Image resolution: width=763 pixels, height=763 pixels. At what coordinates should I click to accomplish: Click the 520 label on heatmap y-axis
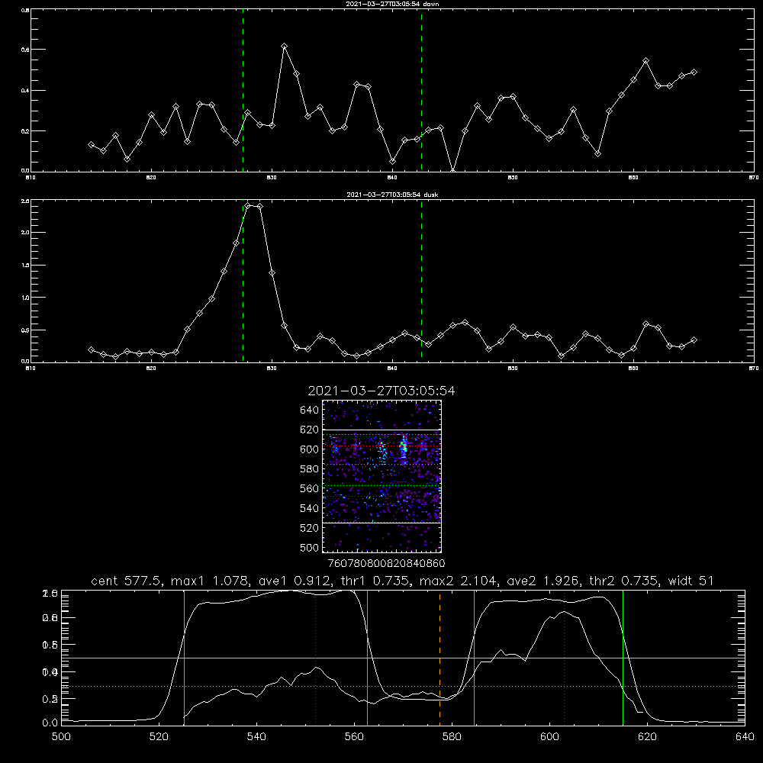[309, 528]
